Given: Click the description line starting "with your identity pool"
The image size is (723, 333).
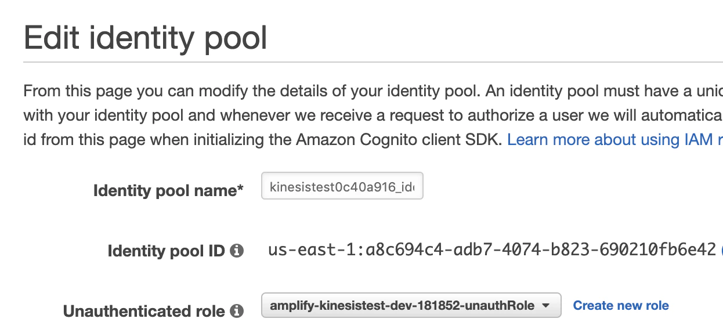Looking at the screenshot, I should tap(371, 115).
